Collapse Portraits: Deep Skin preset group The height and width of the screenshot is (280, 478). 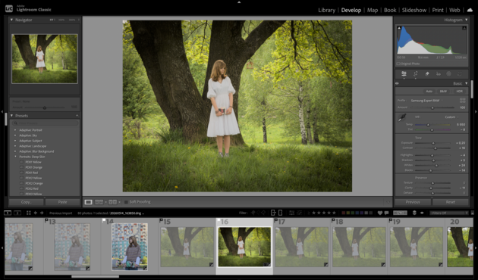tap(15, 157)
